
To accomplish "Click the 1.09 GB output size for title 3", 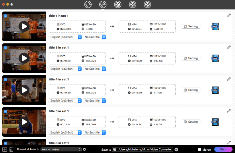I will (158, 61).
